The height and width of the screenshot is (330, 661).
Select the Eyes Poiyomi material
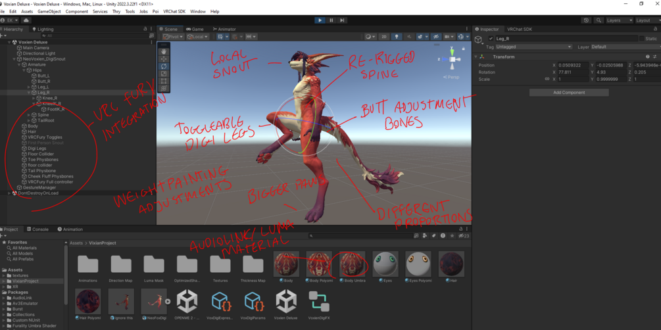coord(418,267)
